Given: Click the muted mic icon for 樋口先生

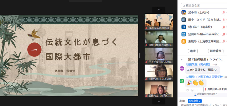Looking at the screenshot, I should (224, 27).
